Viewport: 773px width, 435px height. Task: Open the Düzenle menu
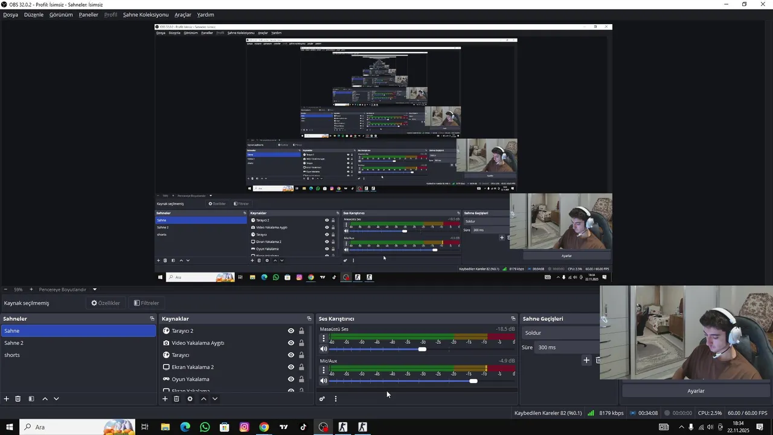point(34,14)
